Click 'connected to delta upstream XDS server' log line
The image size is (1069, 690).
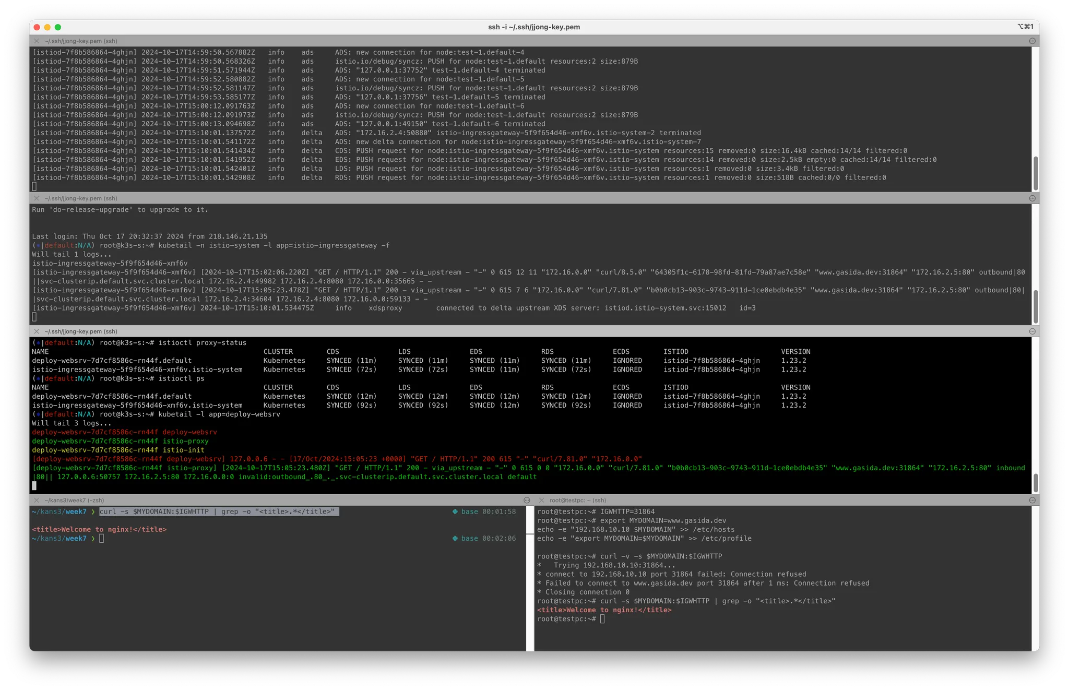[394, 308]
